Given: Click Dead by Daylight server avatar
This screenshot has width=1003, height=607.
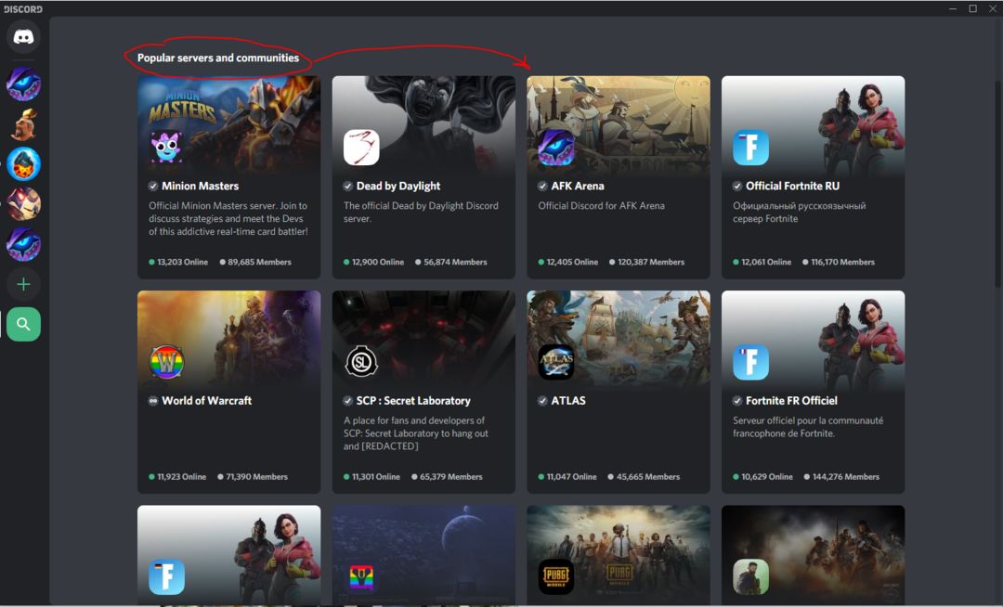Looking at the screenshot, I should pyautogui.click(x=361, y=147).
